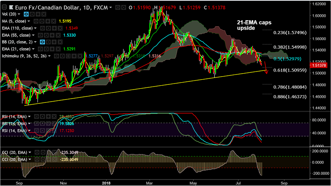The height and width of the screenshot is (186, 331).
Task: Select Fibonacci label 0.886(1.46373)
Action: click(x=290, y=96)
